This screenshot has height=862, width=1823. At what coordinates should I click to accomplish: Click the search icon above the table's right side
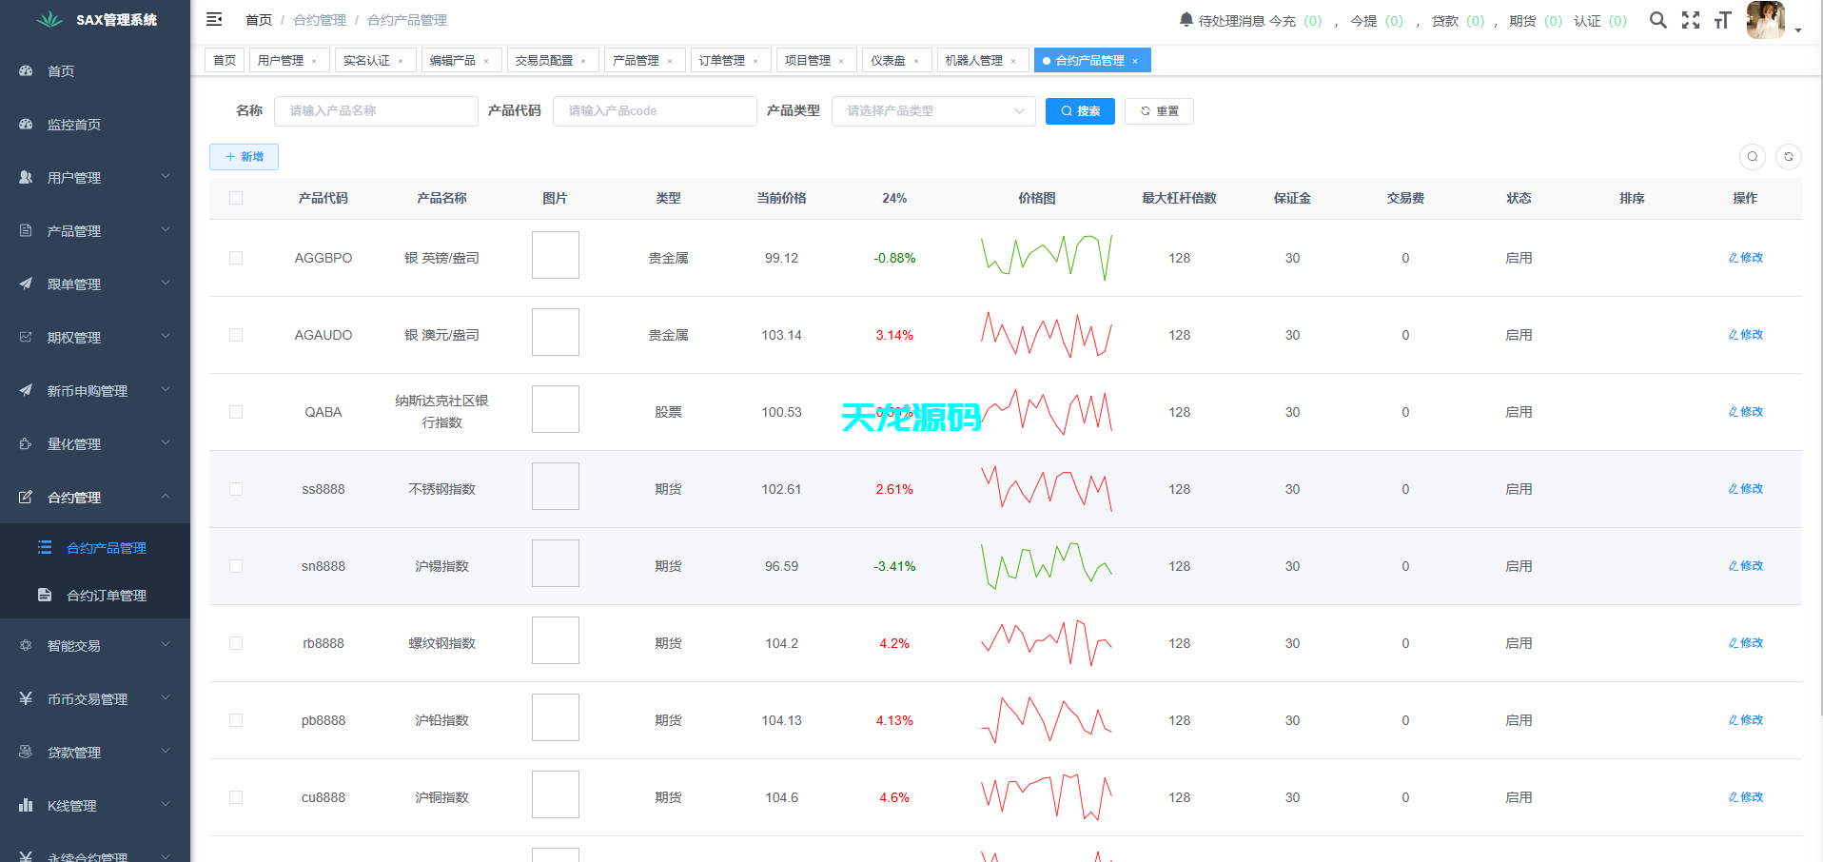pyautogui.click(x=1754, y=156)
